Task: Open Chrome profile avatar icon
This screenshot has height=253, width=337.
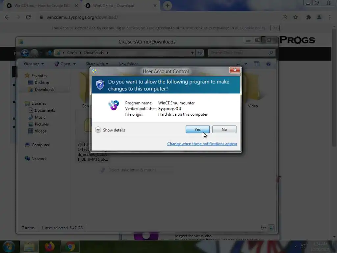Action: [319, 17]
